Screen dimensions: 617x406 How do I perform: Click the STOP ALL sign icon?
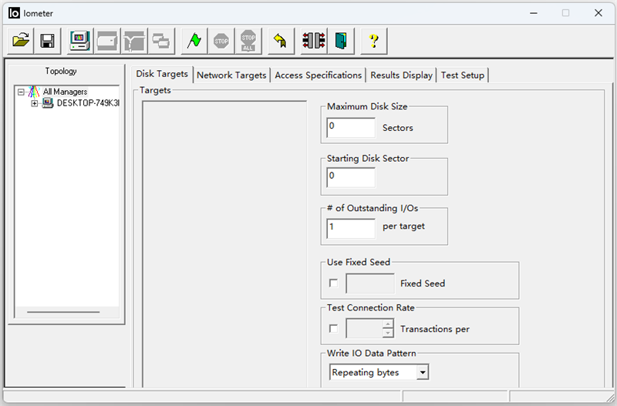tap(248, 41)
